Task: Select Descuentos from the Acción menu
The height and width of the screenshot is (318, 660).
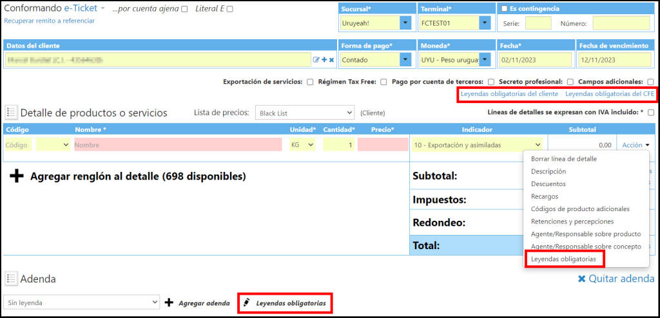Action: click(x=548, y=183)
